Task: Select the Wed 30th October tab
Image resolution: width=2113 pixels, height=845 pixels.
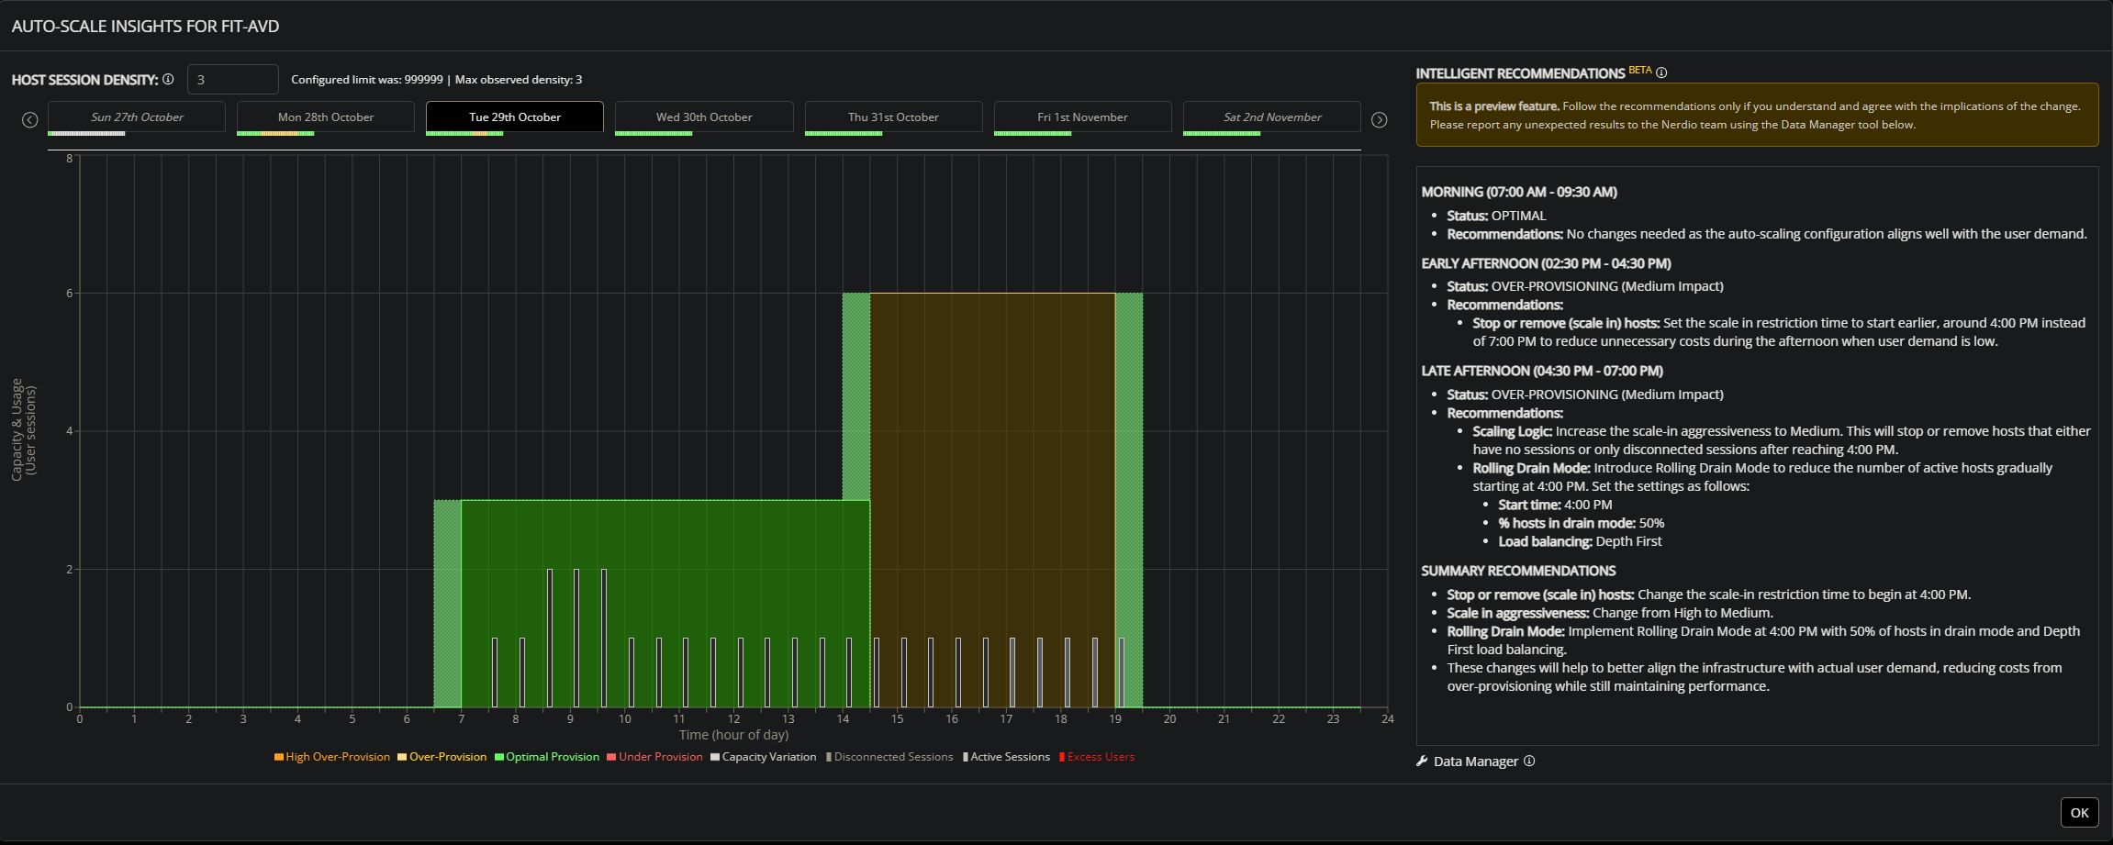Action: (x=704, y=117)
